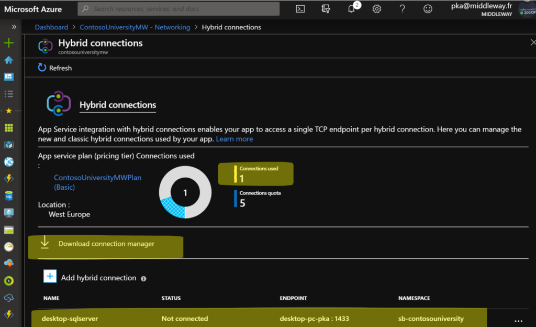Click the portal search bar
This screenshot has width=536, height=327.
178,8
